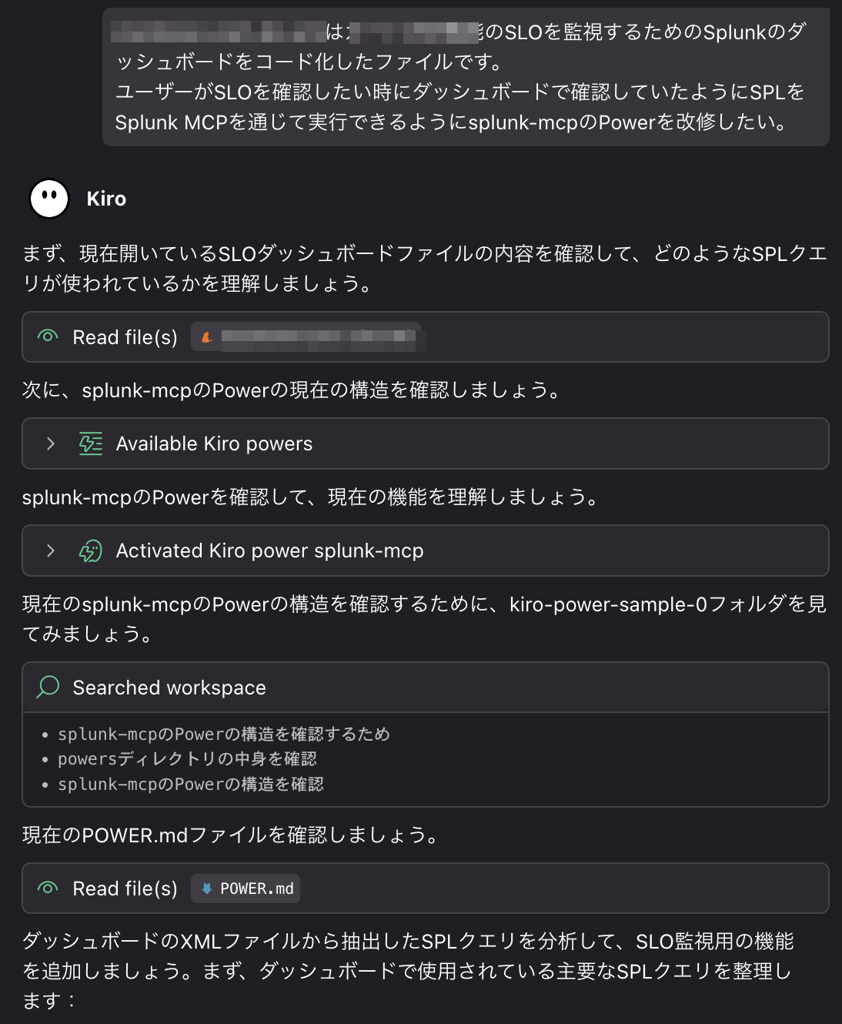Click the orange flame icon on the dashboard file chip
842x1024 pixels.
coord(206,337)
